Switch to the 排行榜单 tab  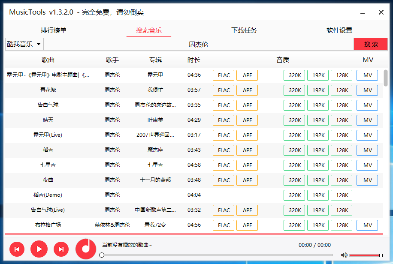pos(53,30)
